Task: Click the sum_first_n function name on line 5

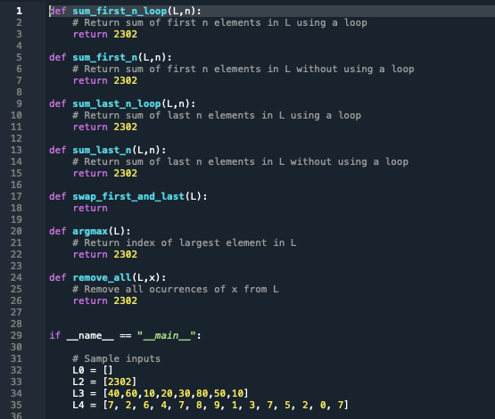Action: tap(105, 57)
